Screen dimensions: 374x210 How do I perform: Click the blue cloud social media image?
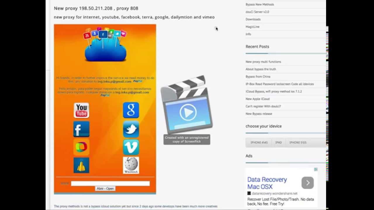point(105,45)
